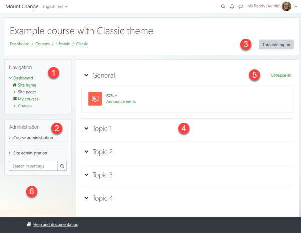Click the user profile avatar picture
The width and height of the screenshot is (301, 233).
(x=286, y=7)
